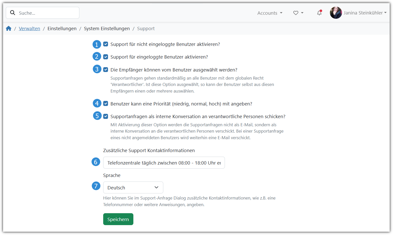The height and width of the screenshot is (235, 393).
Task: Click Janina Steinkühler's profile avatar
Action: point(336,13)
